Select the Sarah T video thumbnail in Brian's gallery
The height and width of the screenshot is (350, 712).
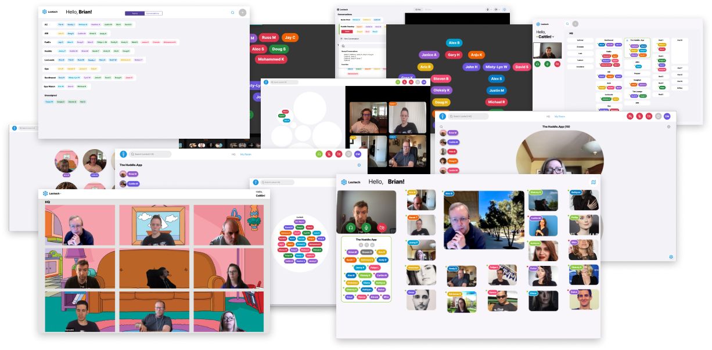tap(422, 225)
